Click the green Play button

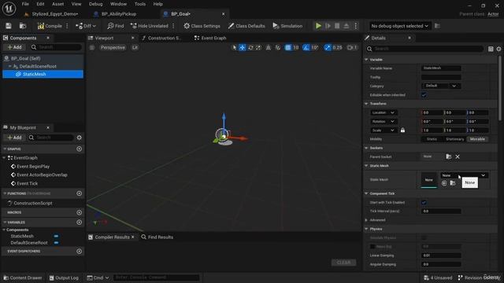[318, 26]
